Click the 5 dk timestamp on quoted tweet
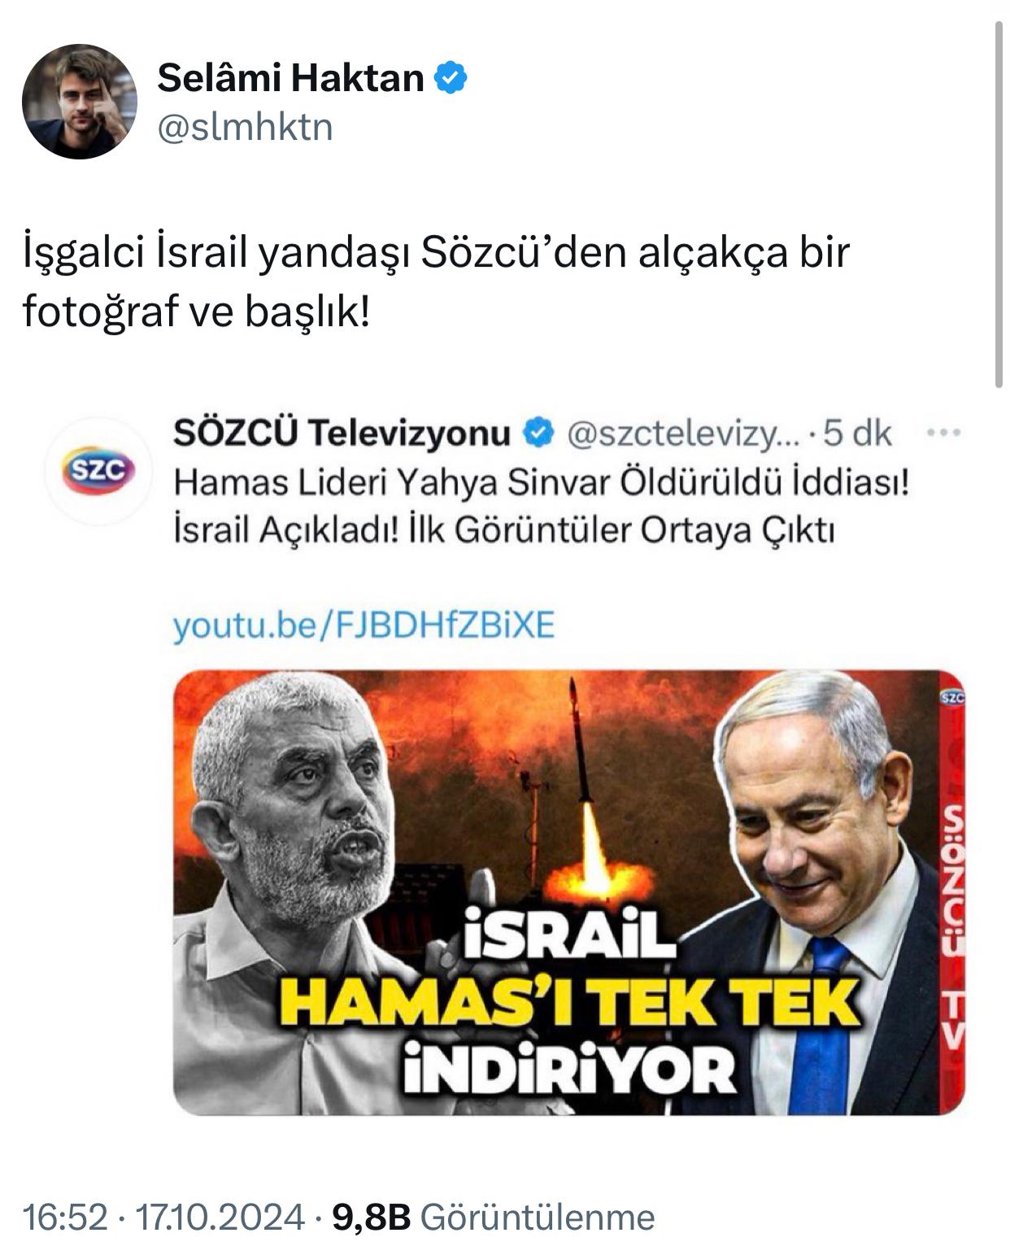Image resolution: width=1010 pixels, height=1259 pixels. click(x=858, y=434)
